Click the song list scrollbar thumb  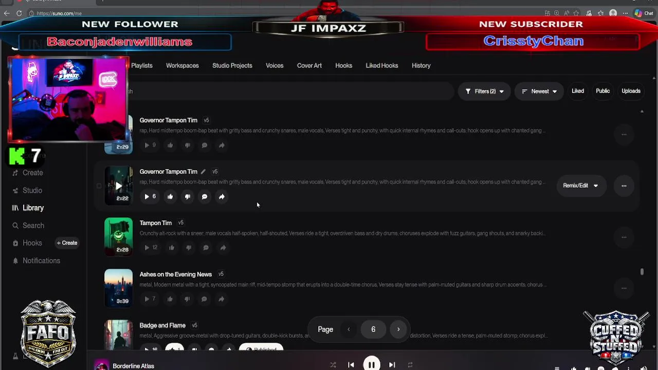point(642,272)
